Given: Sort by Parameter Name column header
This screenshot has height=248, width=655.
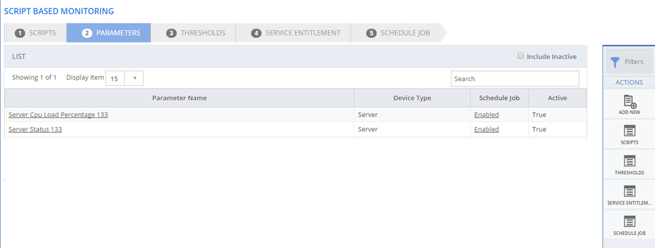Looking at the screenshot, I should click(179, 98).
